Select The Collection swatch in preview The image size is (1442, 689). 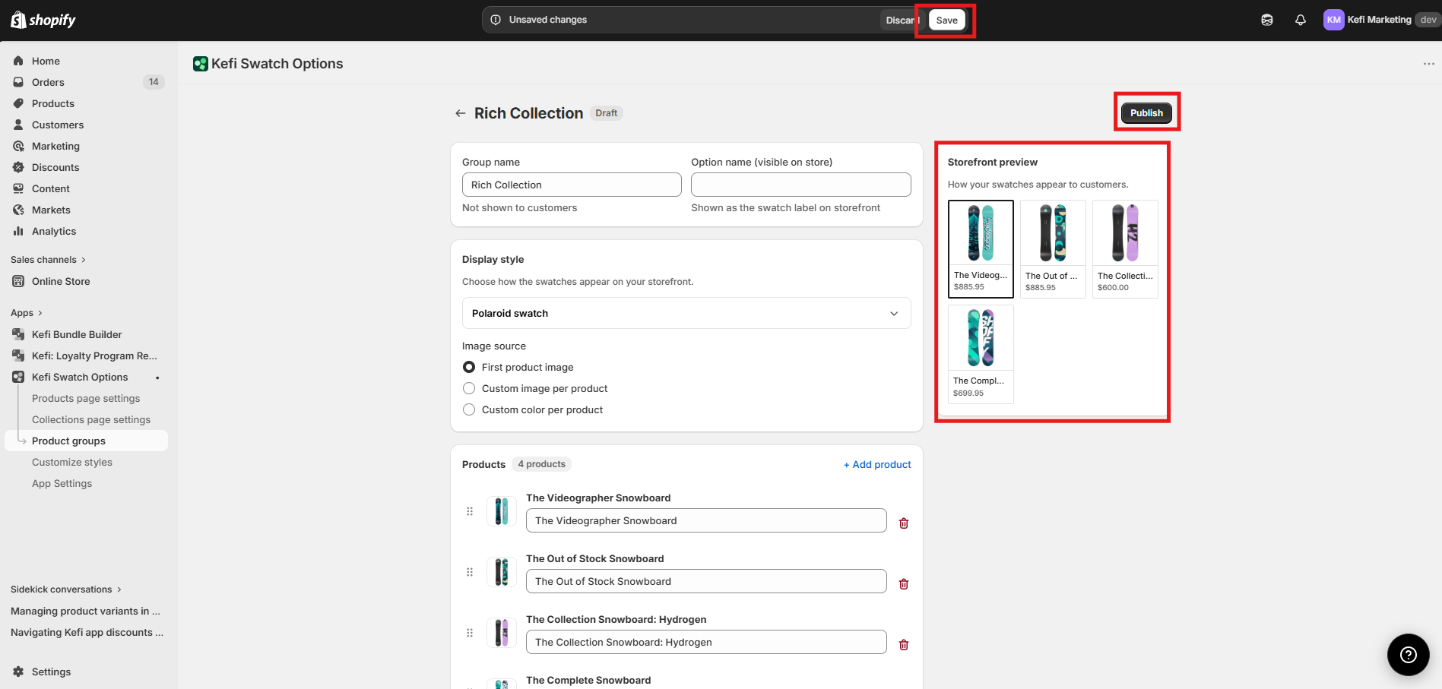pos(1125,249)
